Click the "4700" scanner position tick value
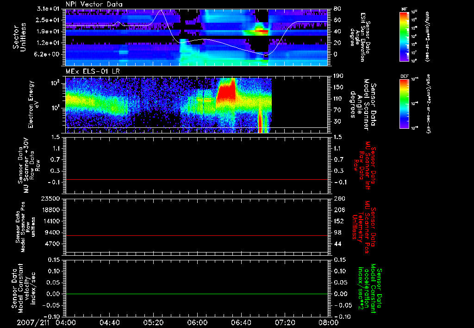Viewport: 474px width, 328px height. point(52,244)
